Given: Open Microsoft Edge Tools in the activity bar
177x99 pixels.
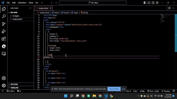Looking at the screenshot, I should tap(4, 46).
